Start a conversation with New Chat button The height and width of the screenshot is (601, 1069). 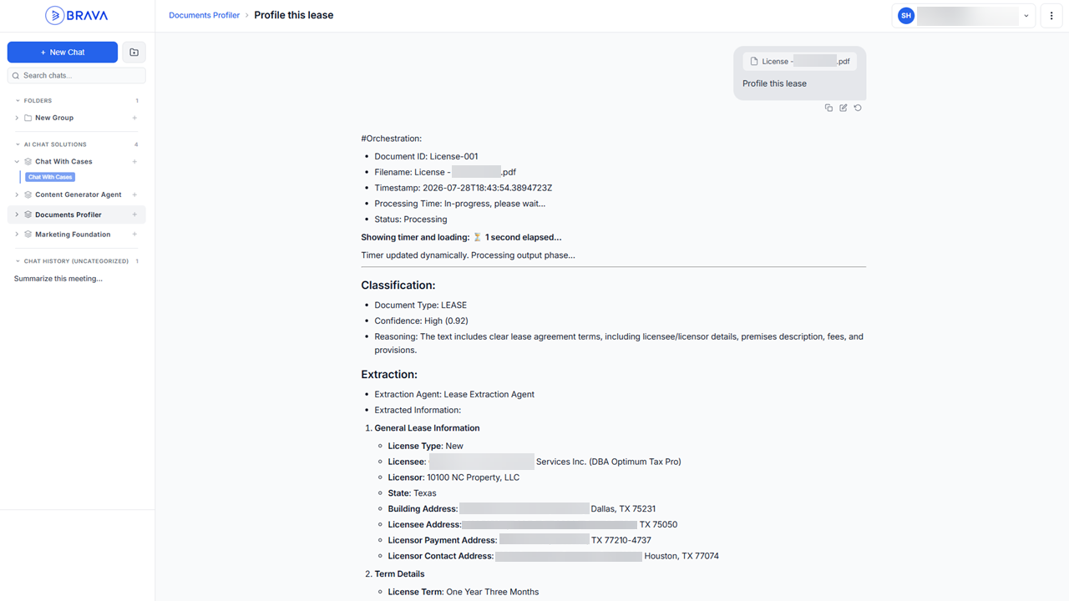coord(63,52)
